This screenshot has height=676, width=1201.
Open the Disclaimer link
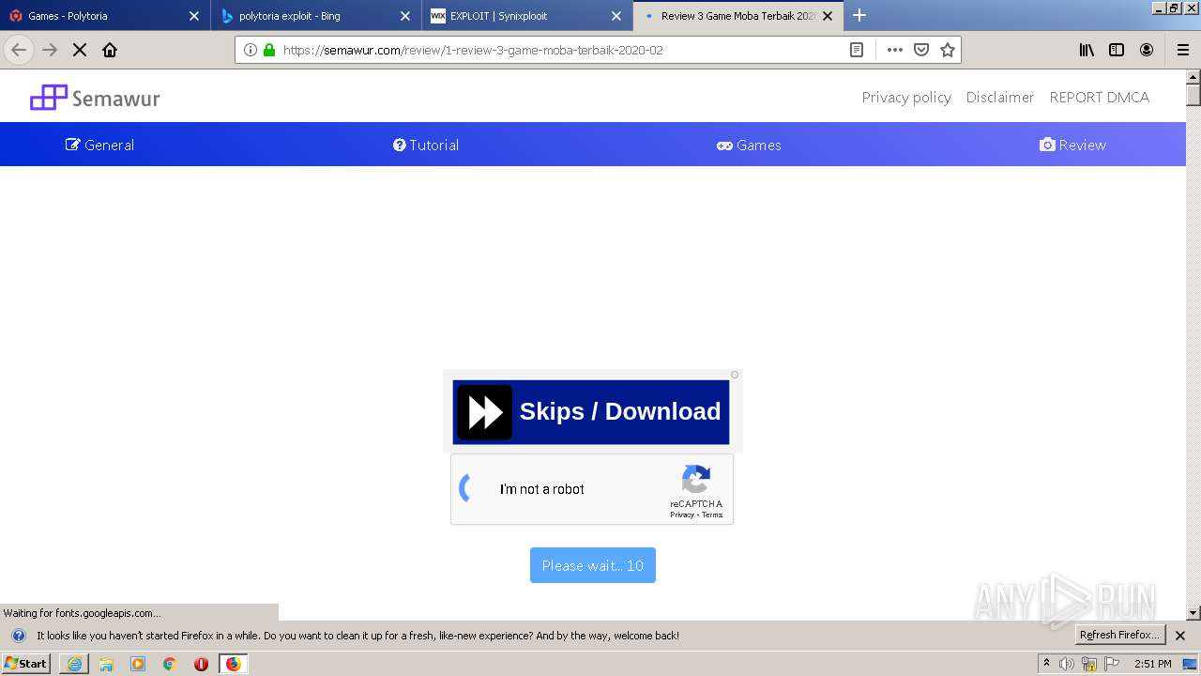1000,98
